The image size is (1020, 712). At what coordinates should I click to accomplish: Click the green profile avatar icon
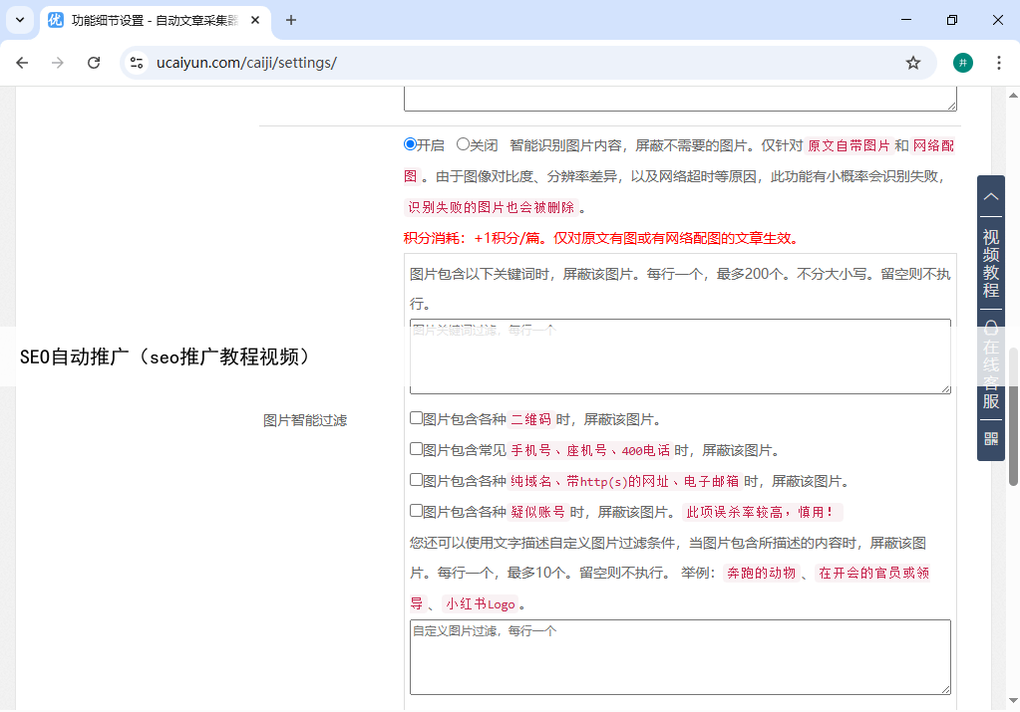pos(962,63)
